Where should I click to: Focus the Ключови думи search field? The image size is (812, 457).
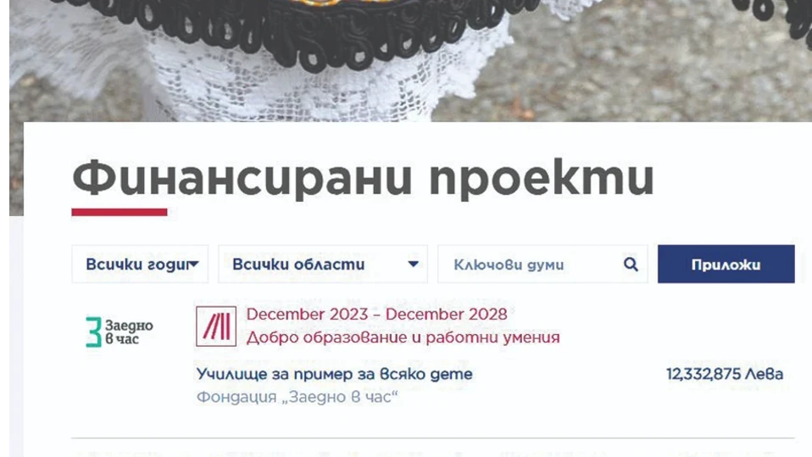(x=542, y=265)
